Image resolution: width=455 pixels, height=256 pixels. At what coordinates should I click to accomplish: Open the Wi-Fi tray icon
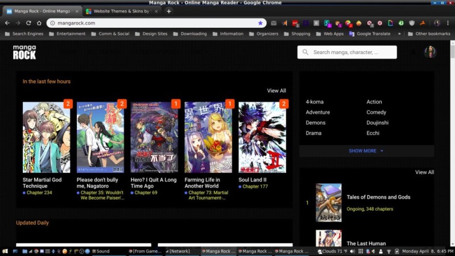coord(389,251)
